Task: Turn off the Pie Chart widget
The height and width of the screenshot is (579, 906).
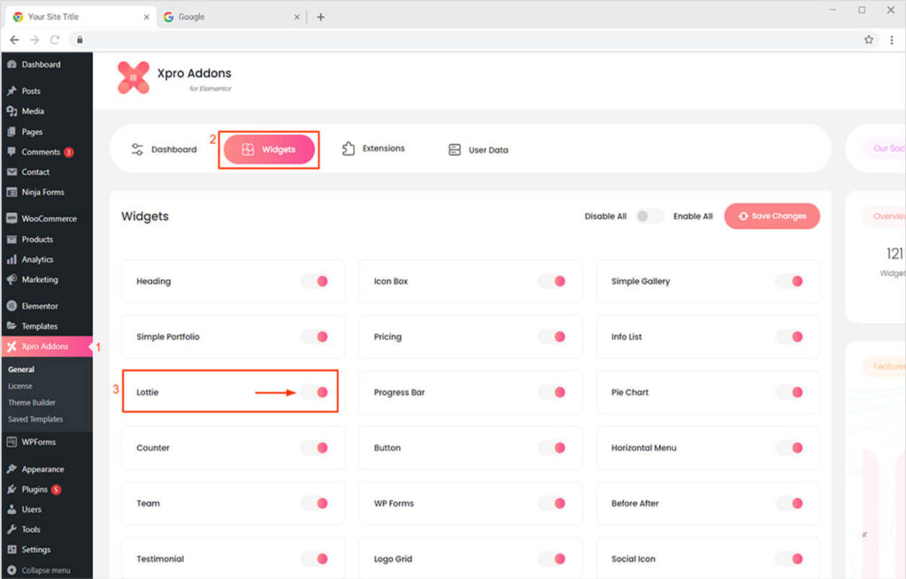Action: coord(789,392)
